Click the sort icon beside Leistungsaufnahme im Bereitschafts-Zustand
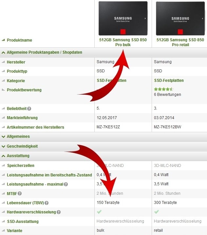Image resolution: width=207 pixels, height=235 pixels. (x=3, y=175)
